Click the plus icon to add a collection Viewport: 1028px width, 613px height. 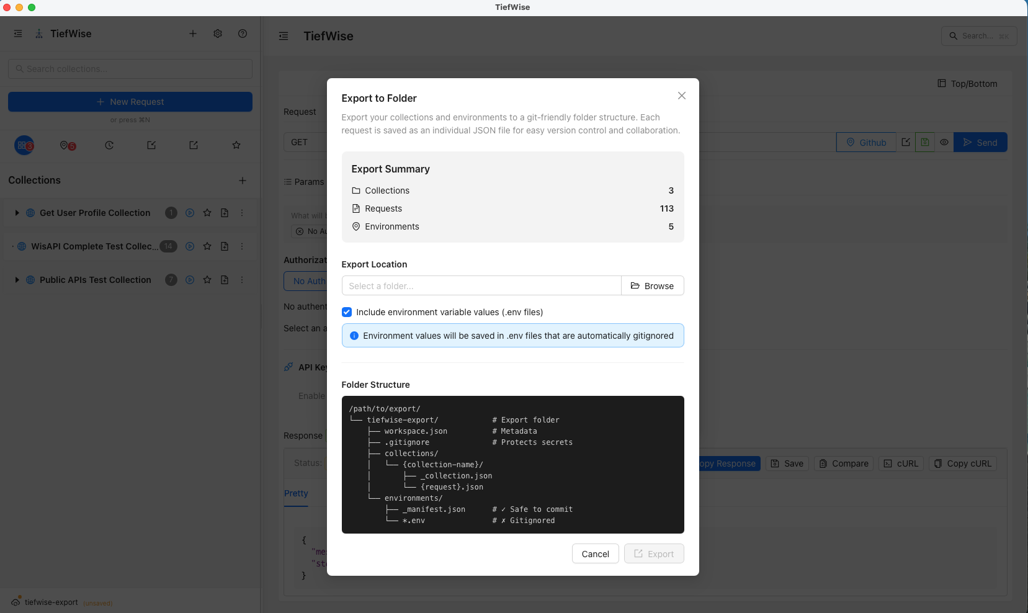(243, 181)
